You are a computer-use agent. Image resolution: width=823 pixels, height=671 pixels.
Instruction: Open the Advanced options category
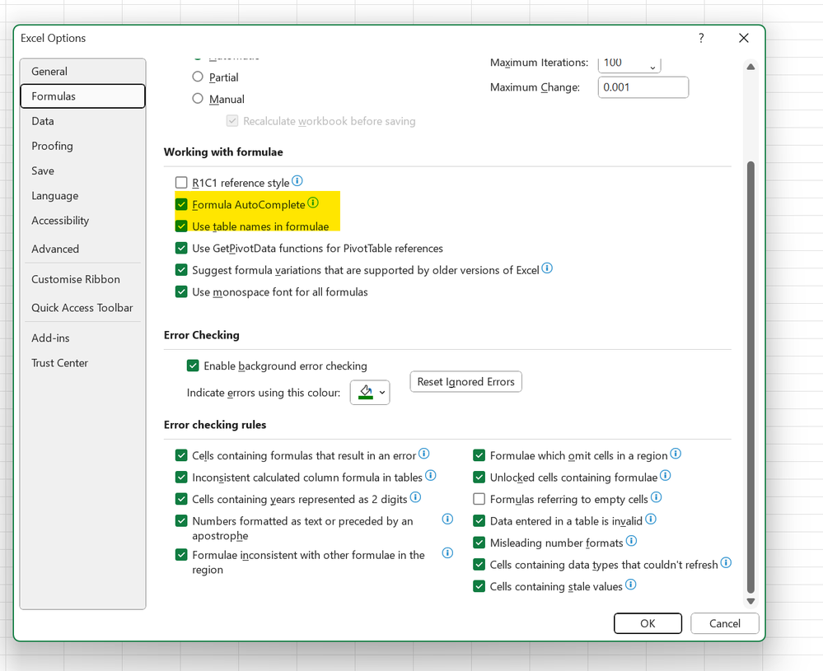click(83, 249)
